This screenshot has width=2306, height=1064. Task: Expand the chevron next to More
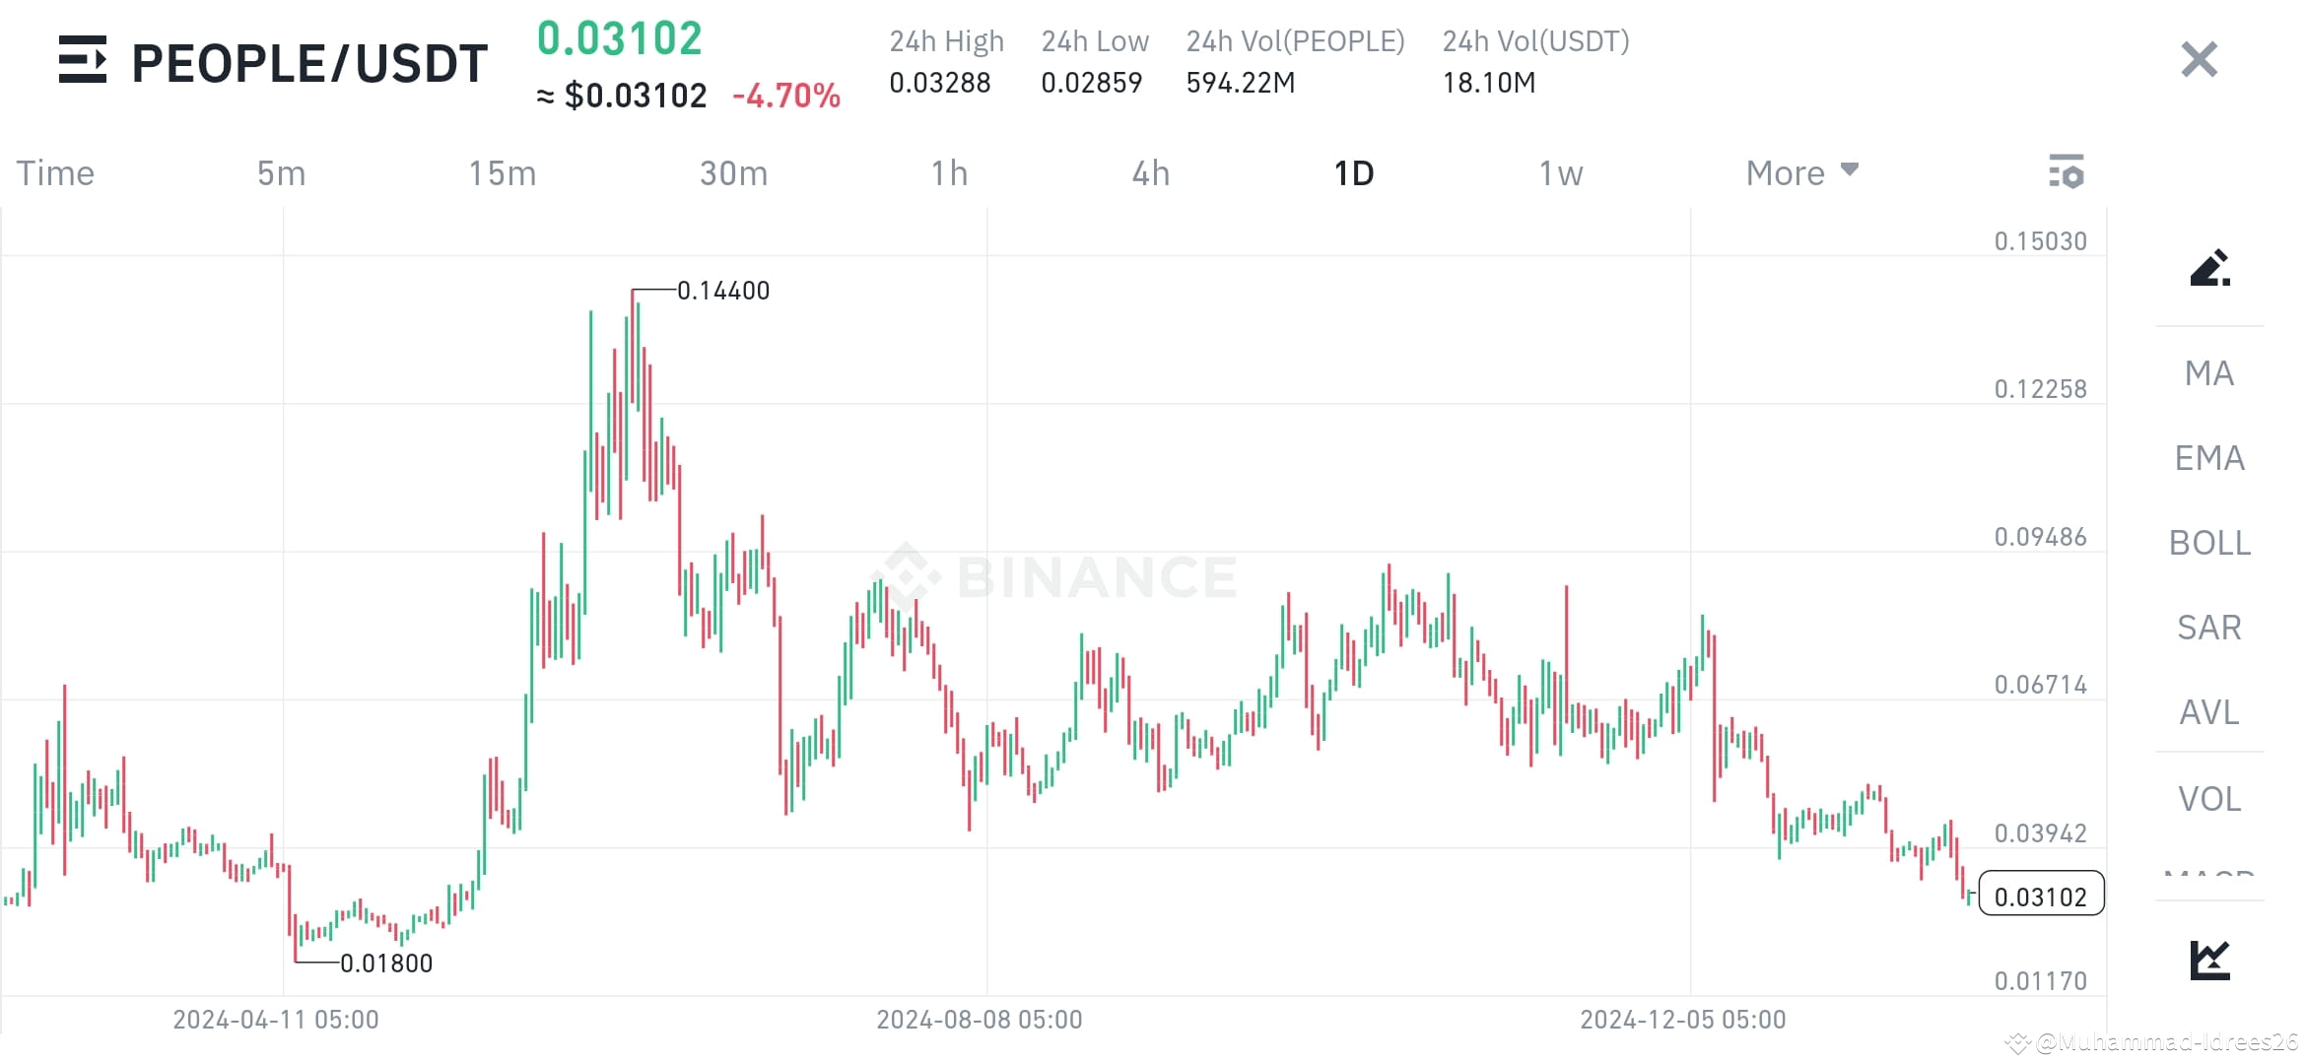tap(1850, 169)
